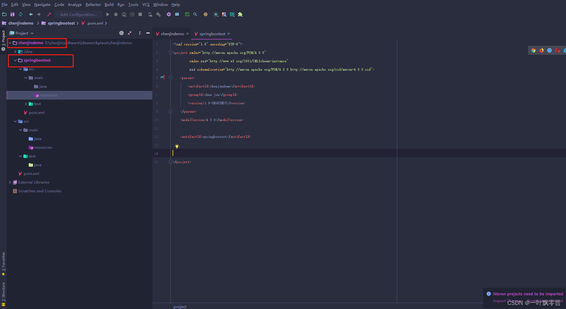566x309 pixels.
Task: Open the Structure side tool window
Action: [3, 294]
